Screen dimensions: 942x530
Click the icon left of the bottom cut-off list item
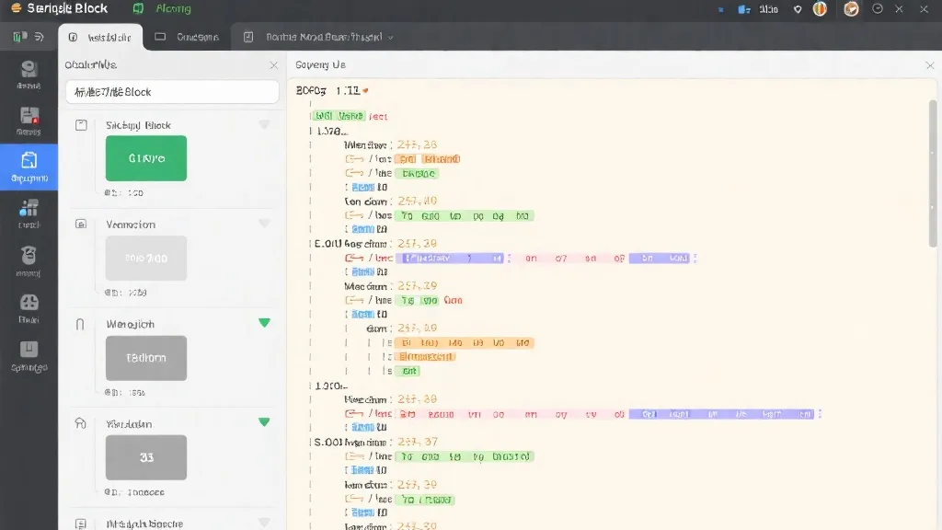(x=81, y=524)
